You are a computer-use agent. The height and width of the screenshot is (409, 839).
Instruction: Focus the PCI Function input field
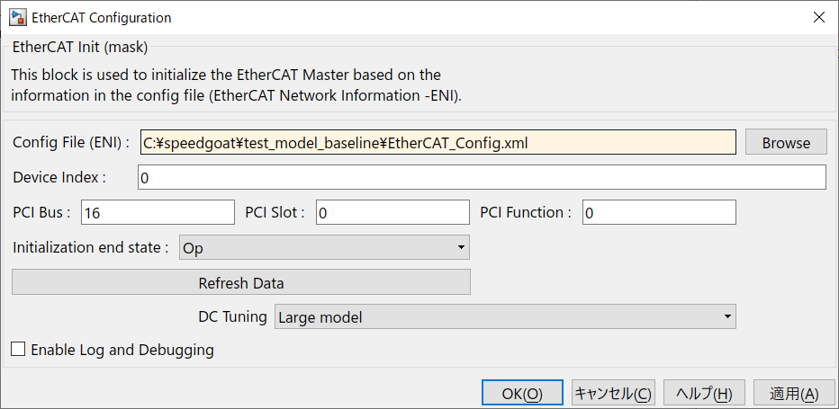pyautogui.click(x=659, y=212)
